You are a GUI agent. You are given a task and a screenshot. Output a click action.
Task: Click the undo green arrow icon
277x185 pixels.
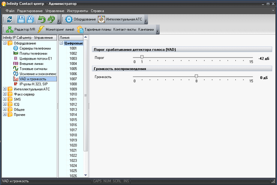pos(42,19)
